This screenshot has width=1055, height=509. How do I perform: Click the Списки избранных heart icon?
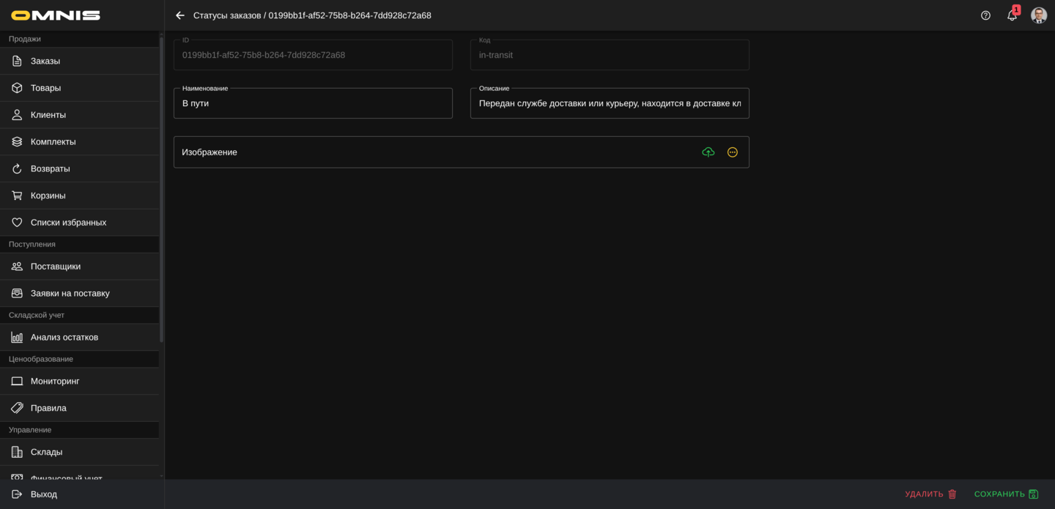tap(17, 223)
